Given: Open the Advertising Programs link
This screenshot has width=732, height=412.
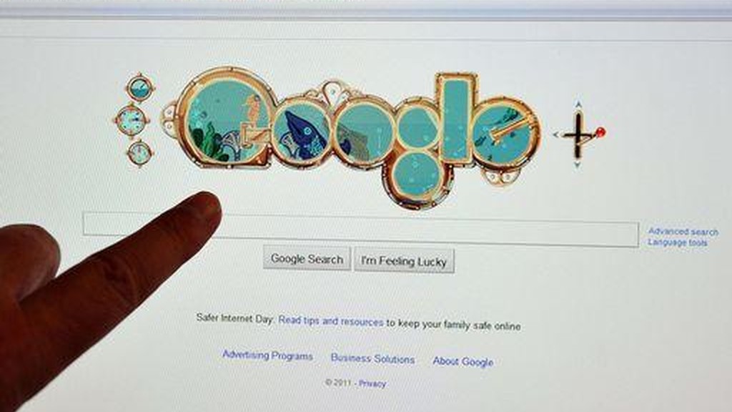Looking at the screenshot, I should tap(267, 355).
